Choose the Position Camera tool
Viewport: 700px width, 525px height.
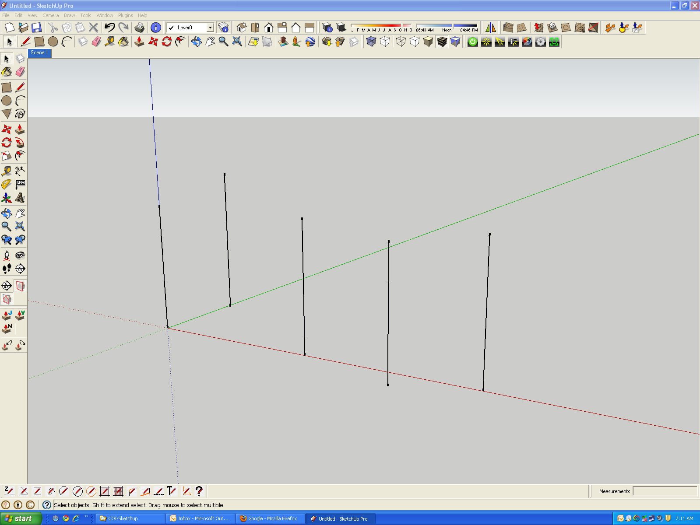point(7,255)
